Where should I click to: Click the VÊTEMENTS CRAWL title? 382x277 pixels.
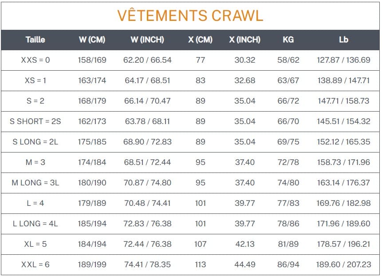pyautogui.click(x=190, y=16)
